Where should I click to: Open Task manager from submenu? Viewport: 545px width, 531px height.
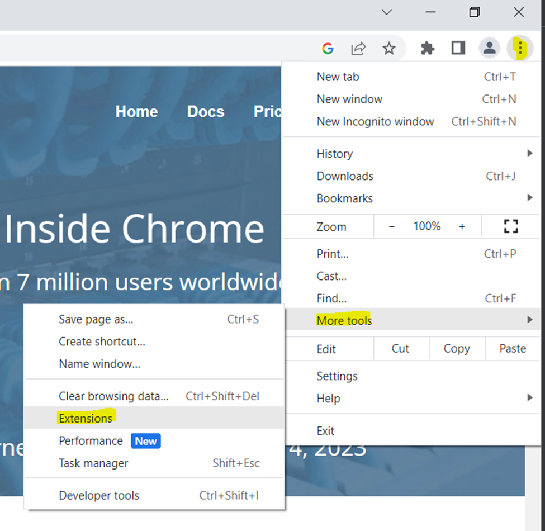154,463
